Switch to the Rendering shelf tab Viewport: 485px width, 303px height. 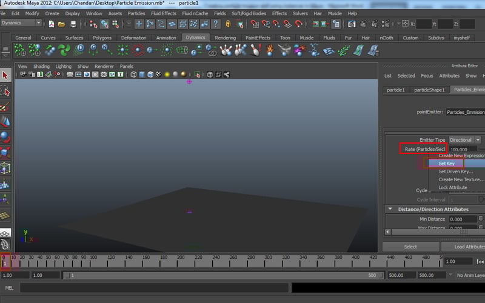(x=225, y=38)
